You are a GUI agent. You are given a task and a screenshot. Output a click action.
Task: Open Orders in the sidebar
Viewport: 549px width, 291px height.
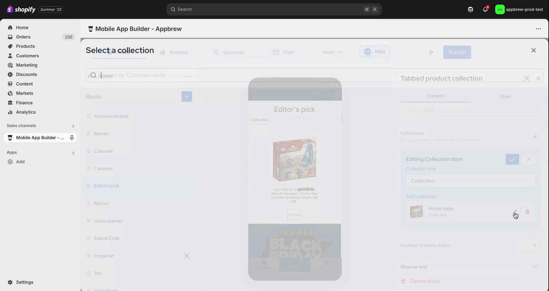(23, 37)
